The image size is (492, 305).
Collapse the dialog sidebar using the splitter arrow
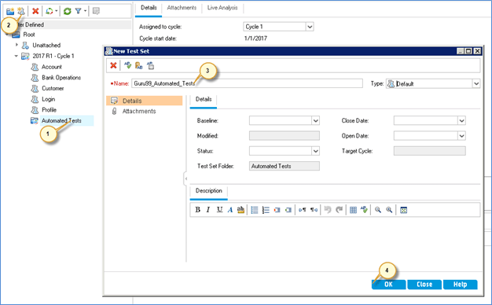185,178
